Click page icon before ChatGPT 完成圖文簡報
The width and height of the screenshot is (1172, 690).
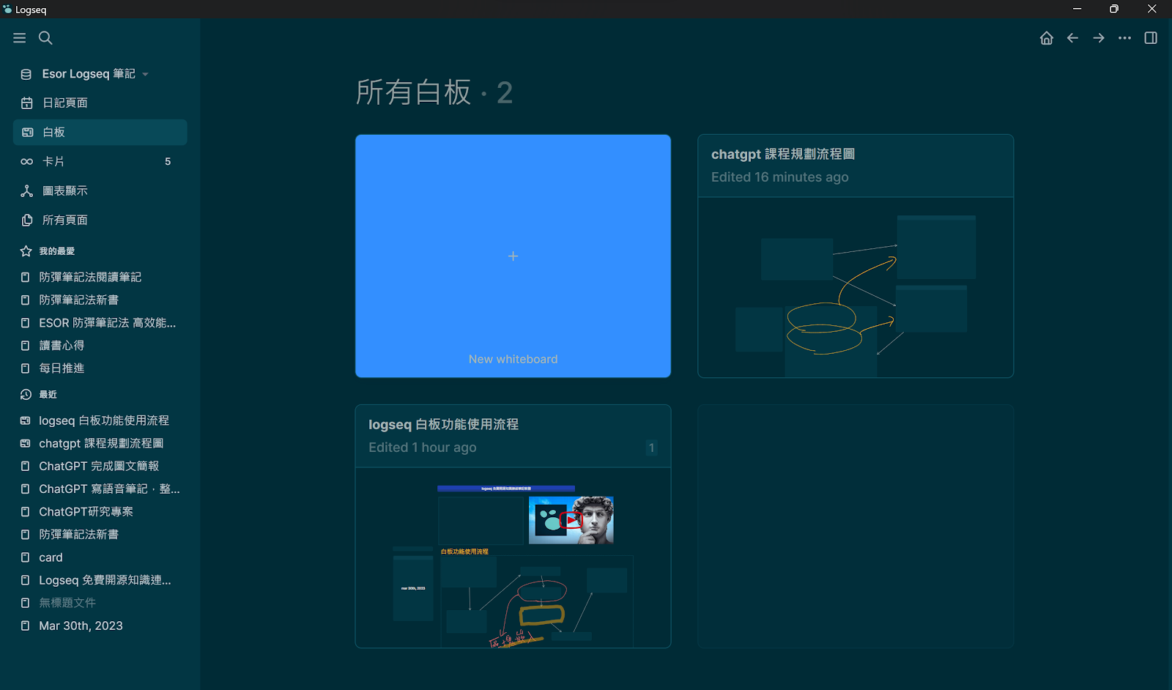click(x=26, y=467)
